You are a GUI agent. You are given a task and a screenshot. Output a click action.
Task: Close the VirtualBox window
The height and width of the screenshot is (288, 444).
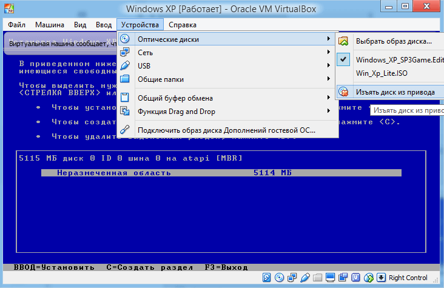pyautogui.click(x=426, y=6)
